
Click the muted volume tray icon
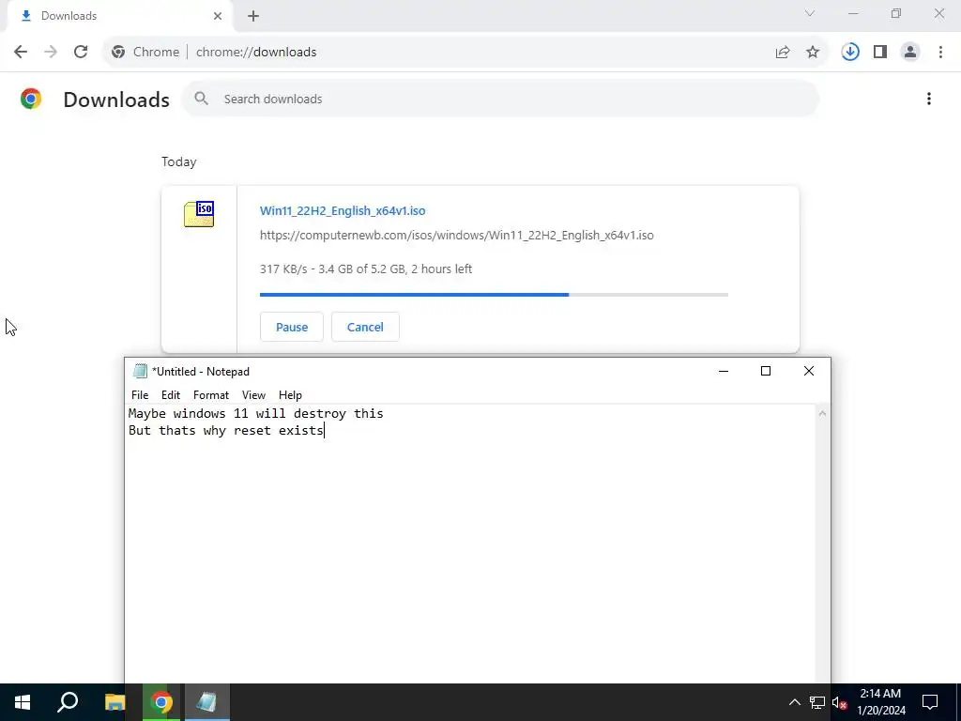[x=840, y=702]
